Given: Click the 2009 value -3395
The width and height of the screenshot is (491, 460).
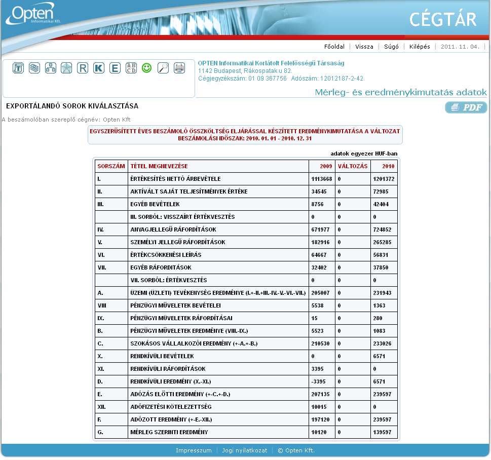Looking at the screenshot, I should tap(318, 381).
